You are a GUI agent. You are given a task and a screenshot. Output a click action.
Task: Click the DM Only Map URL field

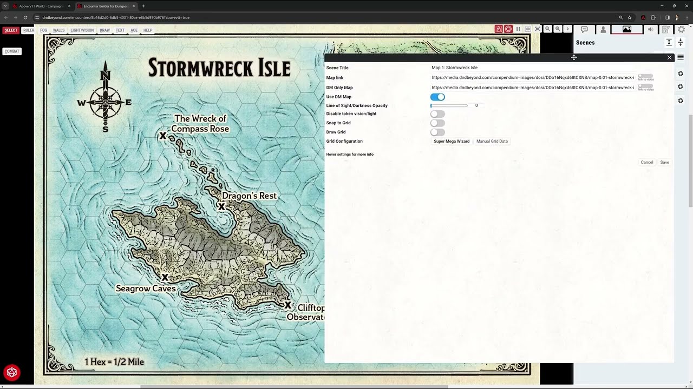tap(533, 88)
